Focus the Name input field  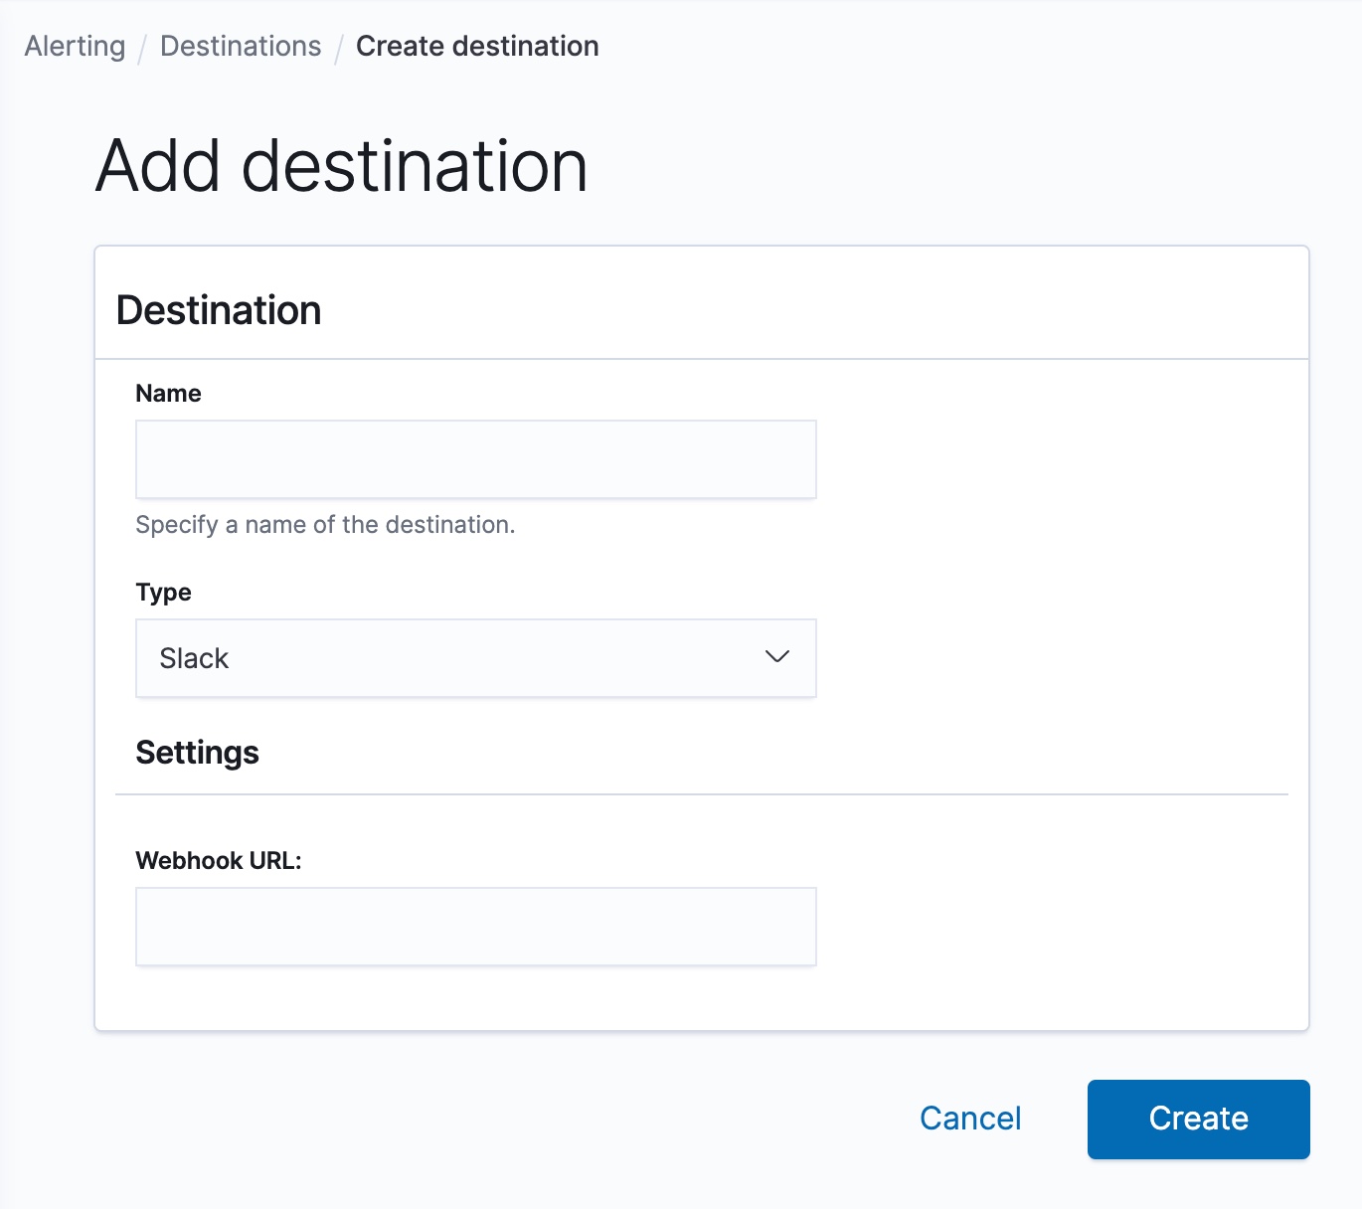[x=475, y=459]
